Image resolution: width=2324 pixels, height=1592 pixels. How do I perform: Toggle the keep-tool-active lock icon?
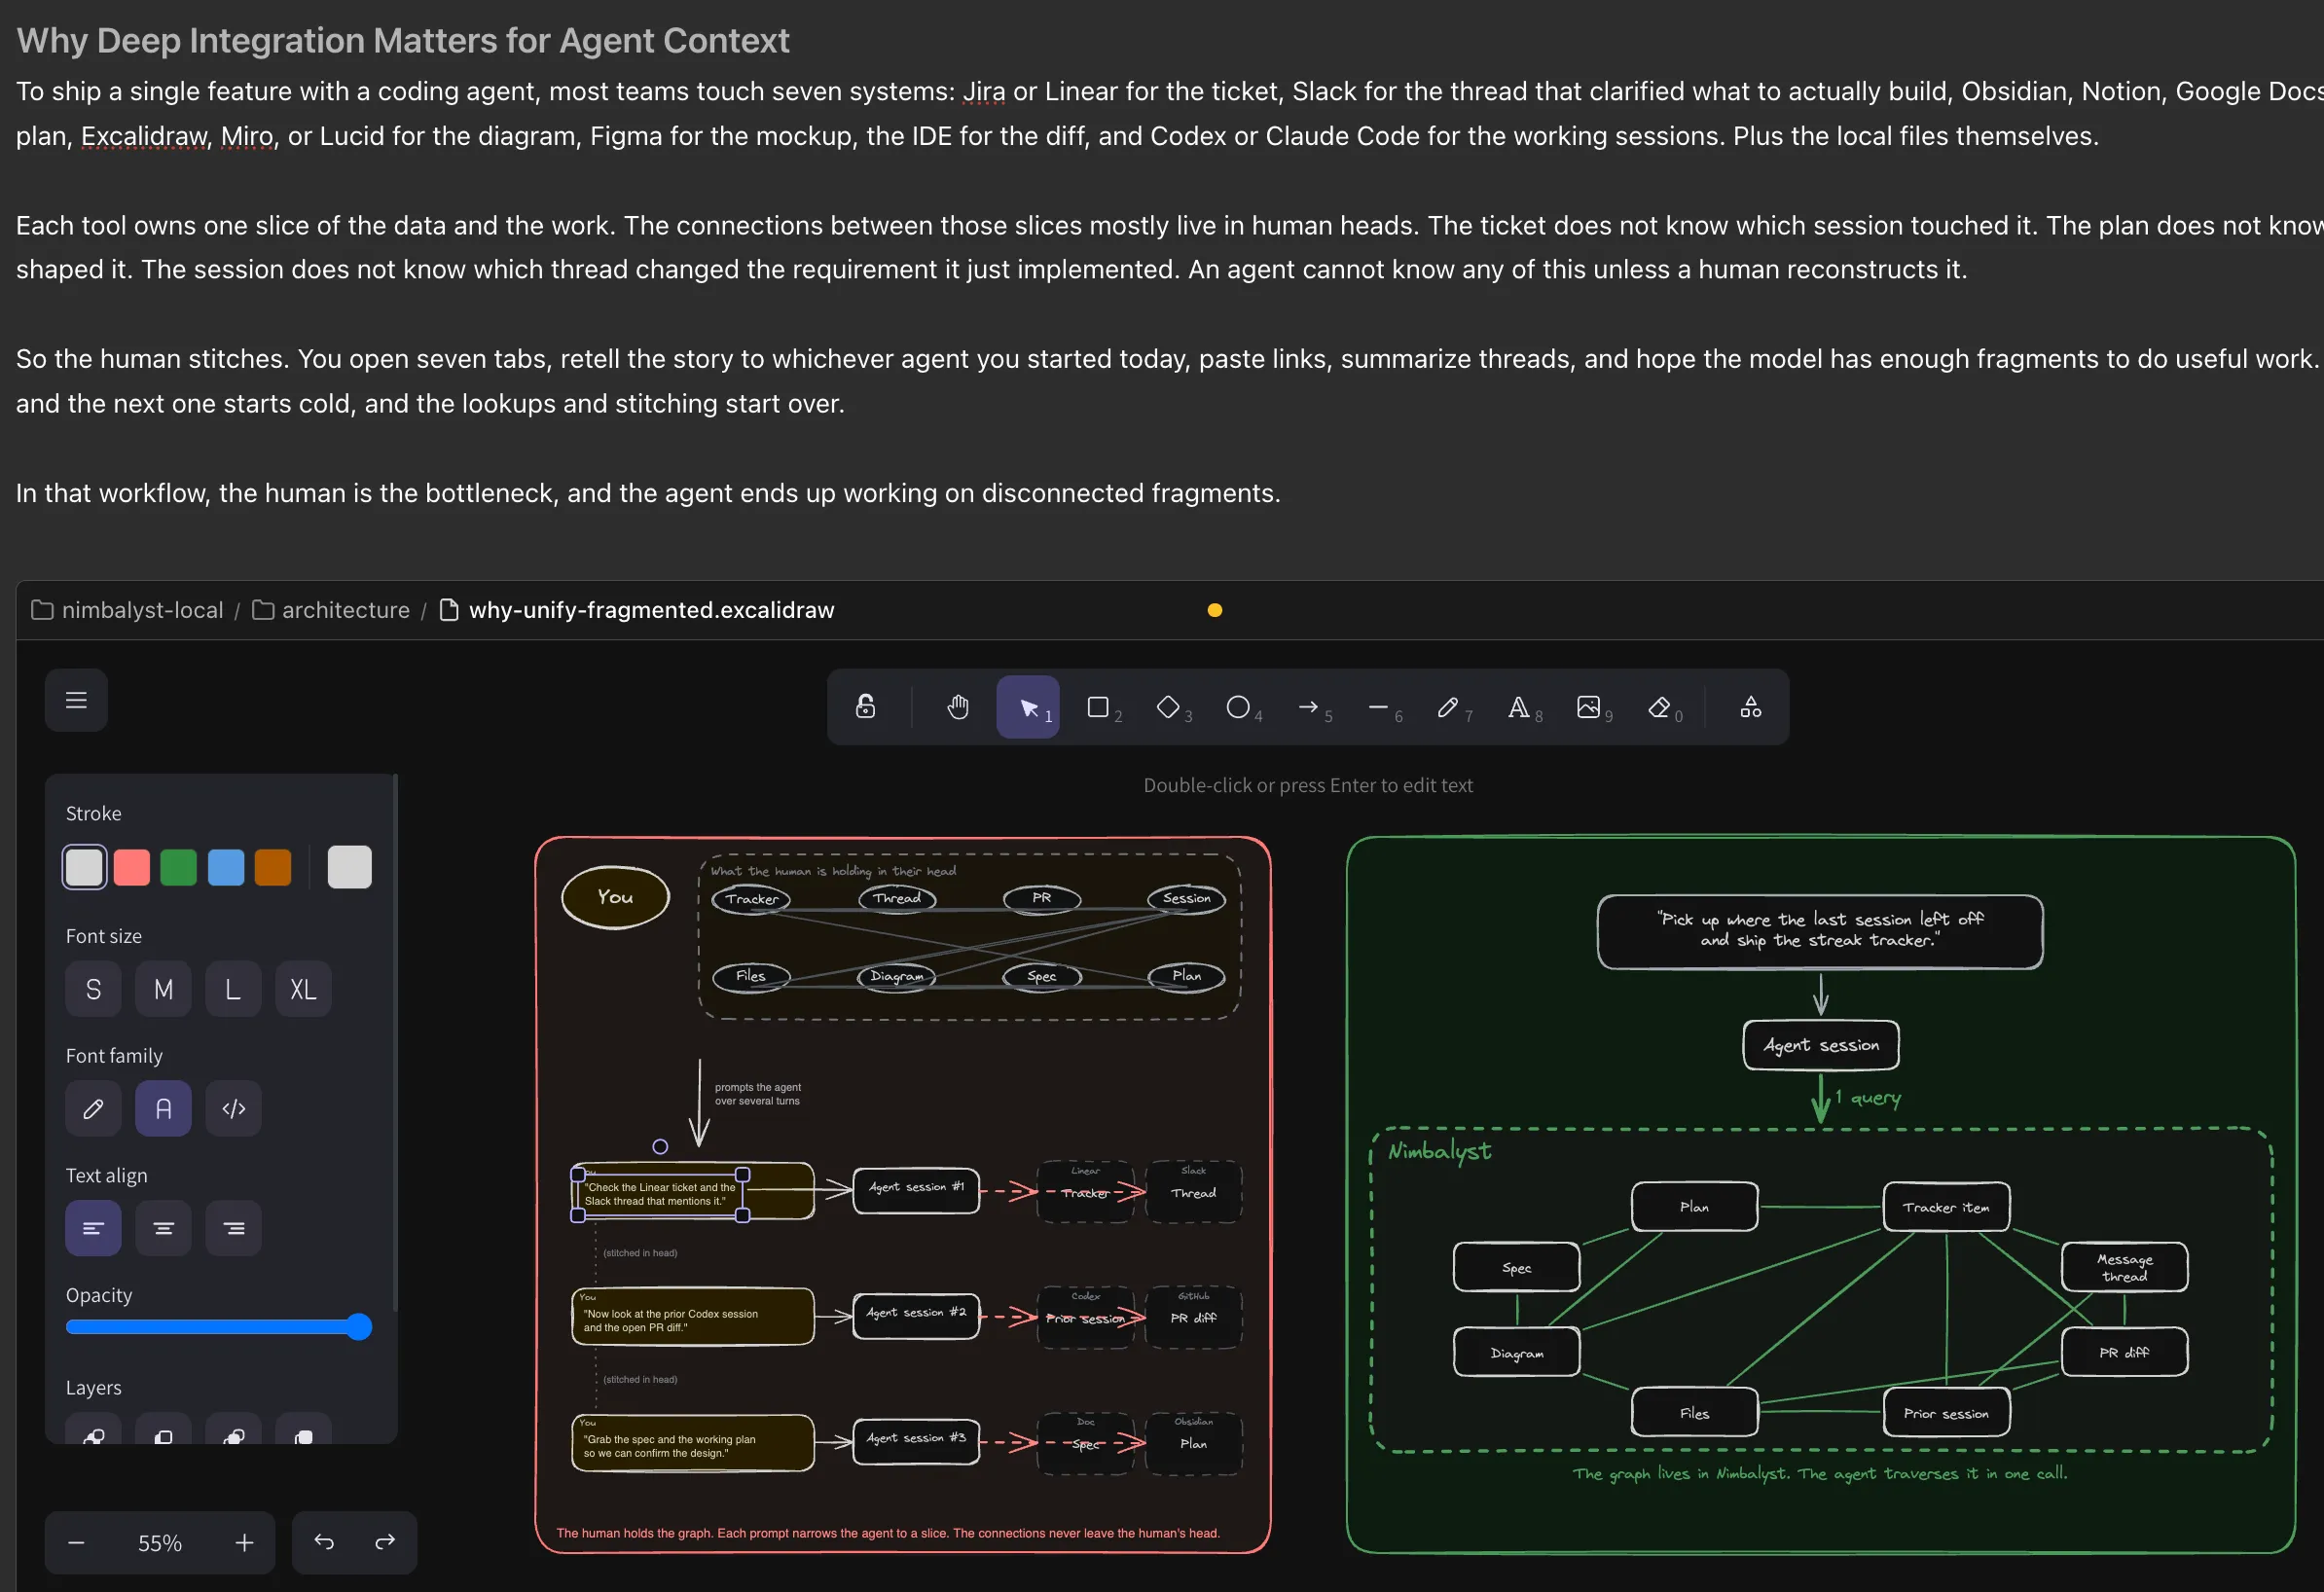pos(866,707)
